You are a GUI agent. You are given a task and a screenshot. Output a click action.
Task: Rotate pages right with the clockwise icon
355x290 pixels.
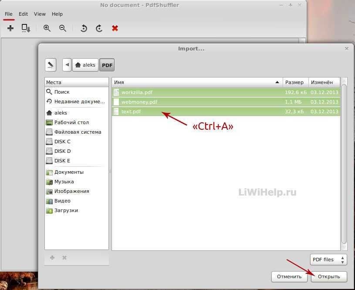99,28
